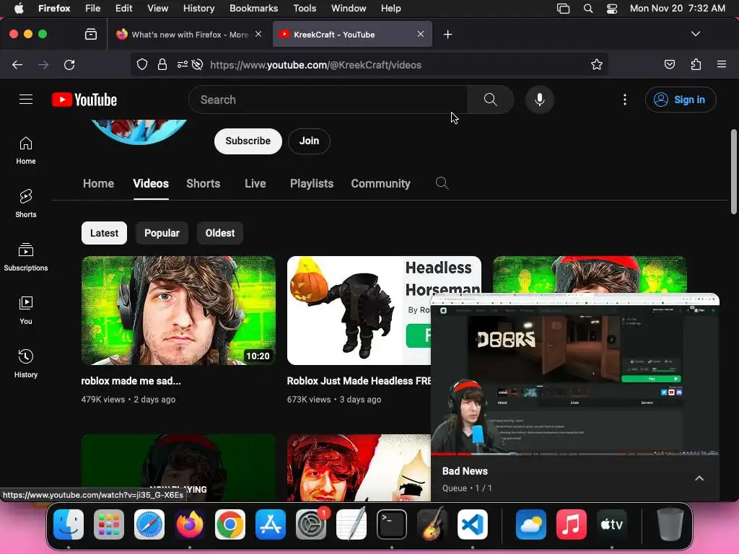Click the Firefox address bar URL

click(316, 64)
